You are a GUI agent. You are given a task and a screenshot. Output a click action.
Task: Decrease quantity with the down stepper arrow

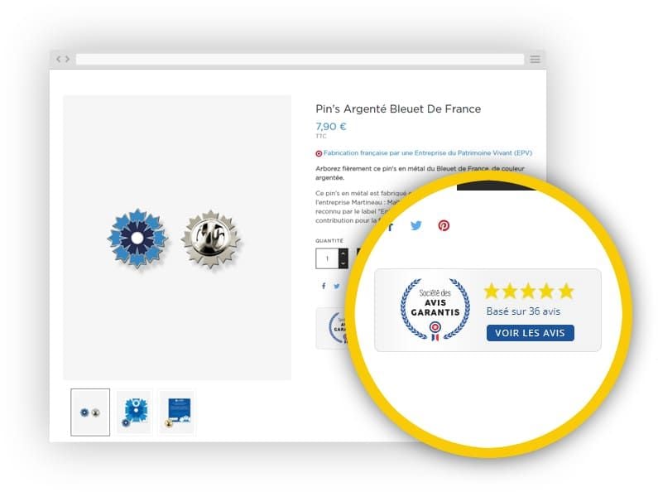[x=343, y=263]
